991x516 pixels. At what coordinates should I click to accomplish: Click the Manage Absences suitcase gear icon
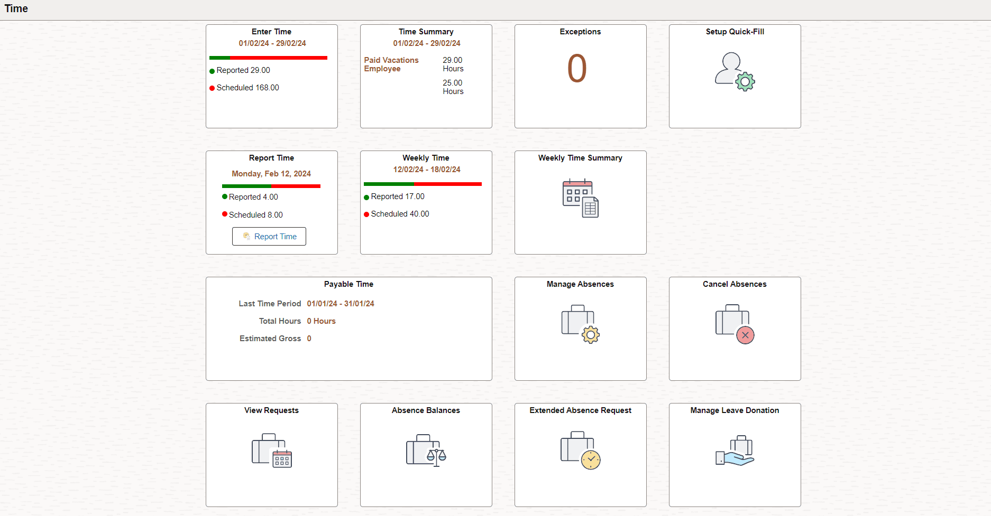pos(580,324)
